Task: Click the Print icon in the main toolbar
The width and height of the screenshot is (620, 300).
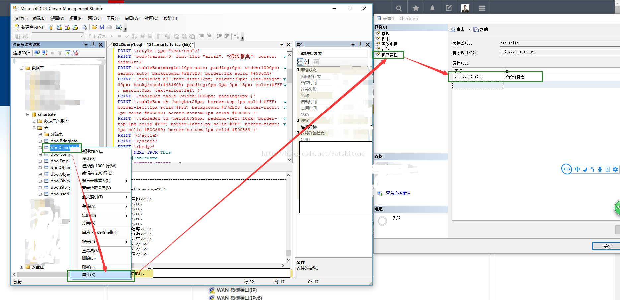Action: pyautogui.click(x=109, y=27)
